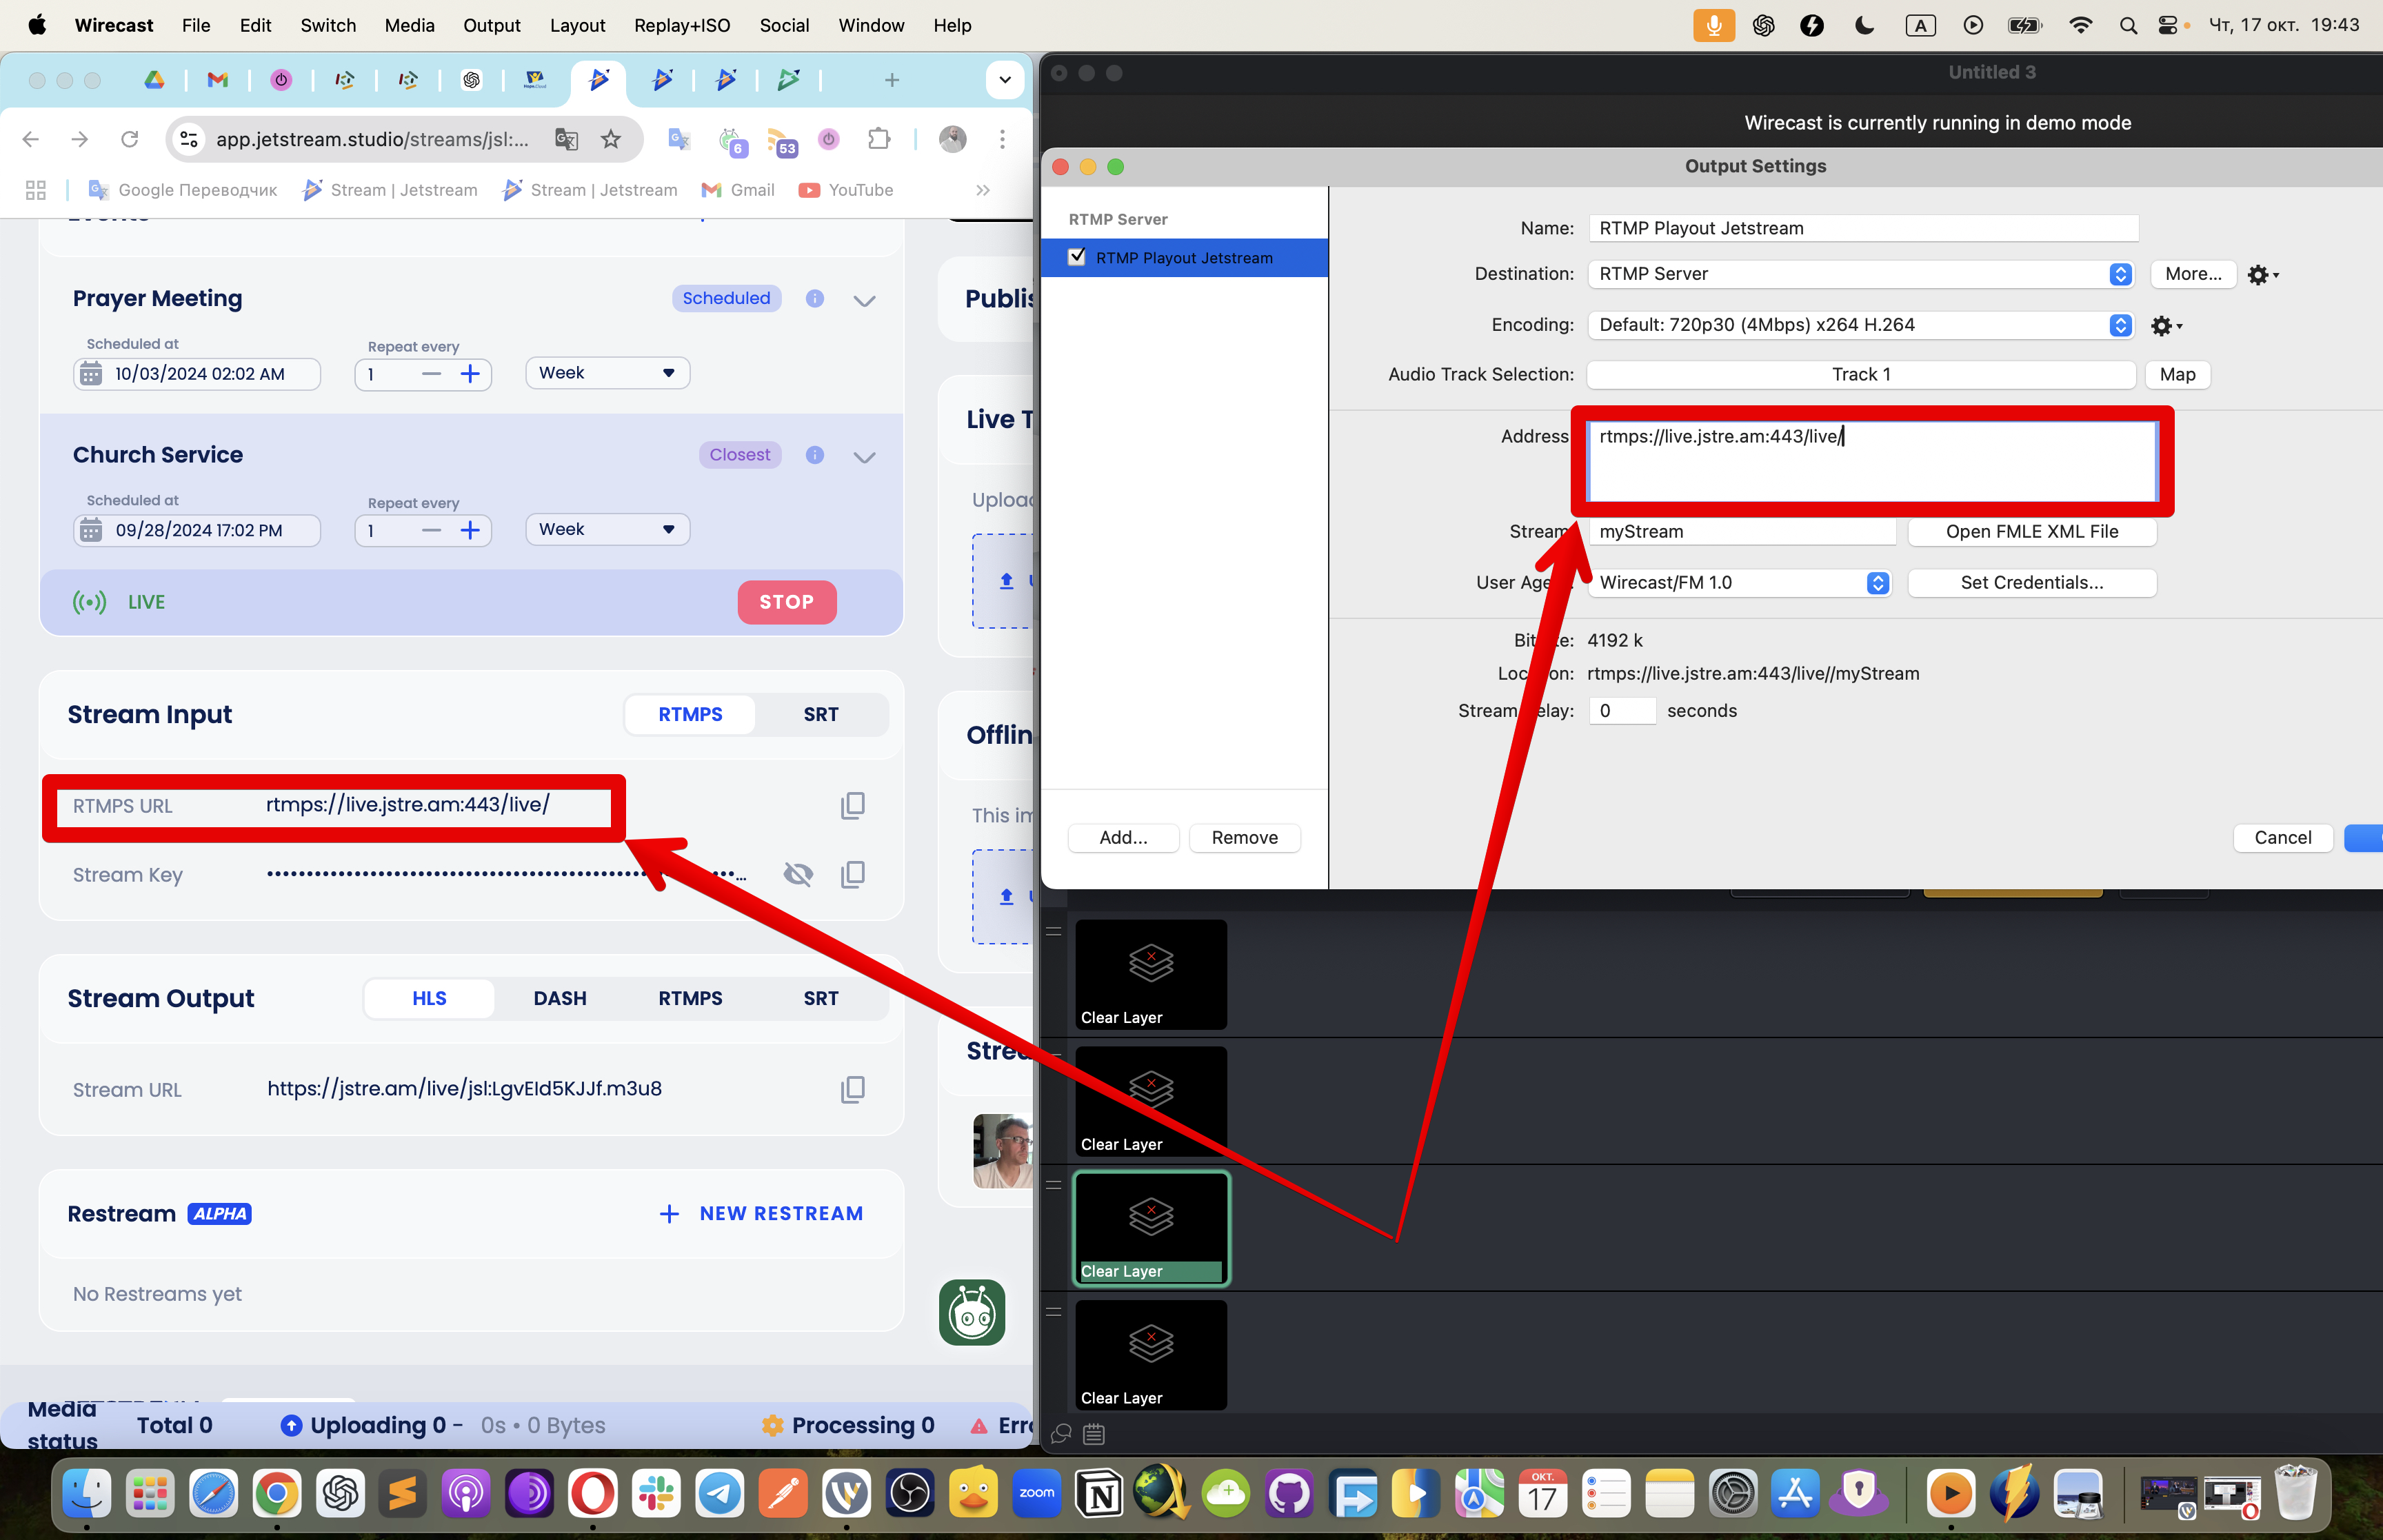This screenshot has width=2383, height=1540.
Task: Toggle RTMP Playout Jetstream checkbox
Action: coord(1077,257)
